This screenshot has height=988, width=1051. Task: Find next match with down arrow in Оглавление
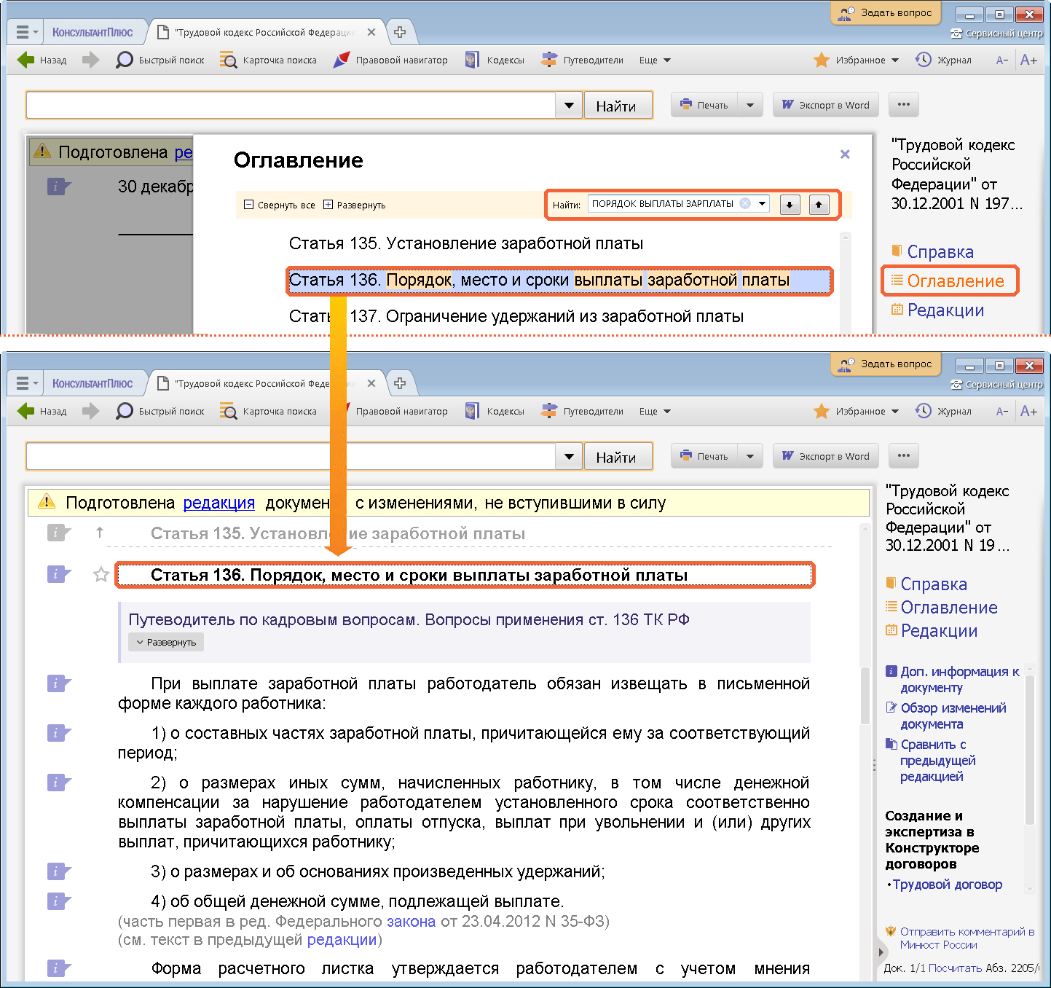[x=790, y=205]
